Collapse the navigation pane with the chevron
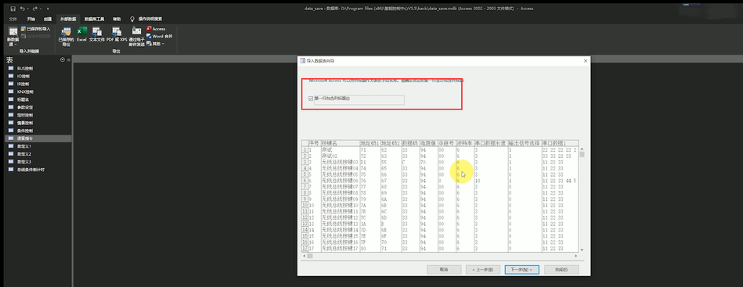Screen dimensions: 743x287 coord(68,60)
